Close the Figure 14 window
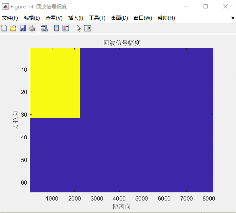Image resolution: width=236 pixels, height=213 pixels. [x=226, y=6]
